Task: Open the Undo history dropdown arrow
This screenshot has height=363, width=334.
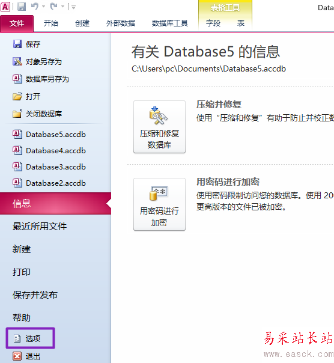Action: click(43, 7)
